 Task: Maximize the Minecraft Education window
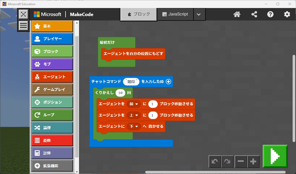tap(278, 4)
